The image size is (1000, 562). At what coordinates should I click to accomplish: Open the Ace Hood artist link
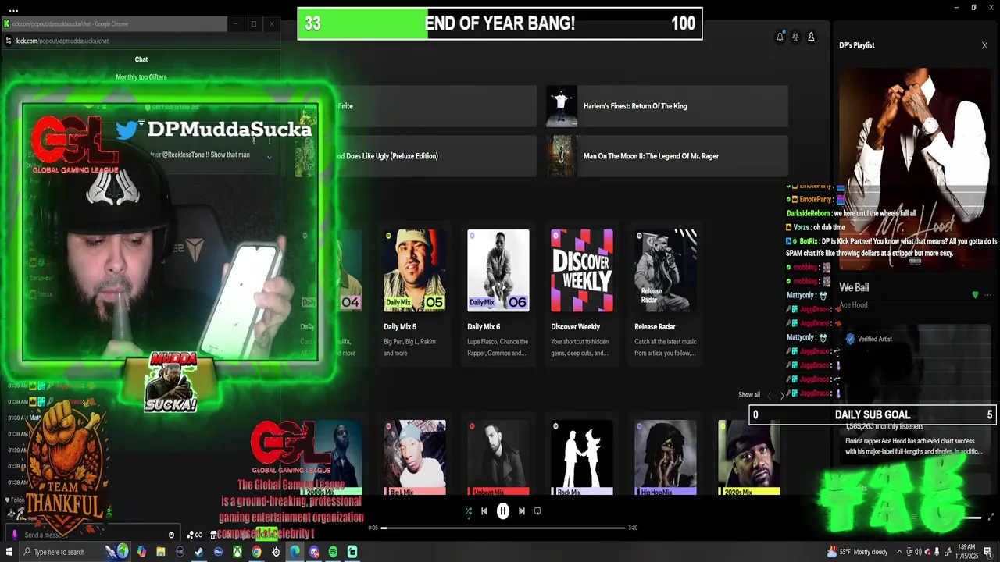coord(853,305)
